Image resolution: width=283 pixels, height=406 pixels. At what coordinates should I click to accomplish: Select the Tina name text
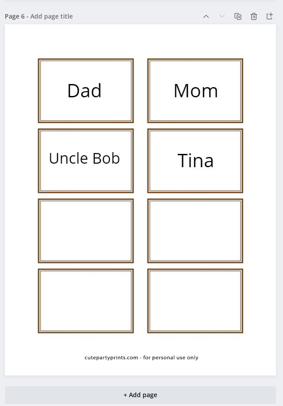tap(195, 161)
